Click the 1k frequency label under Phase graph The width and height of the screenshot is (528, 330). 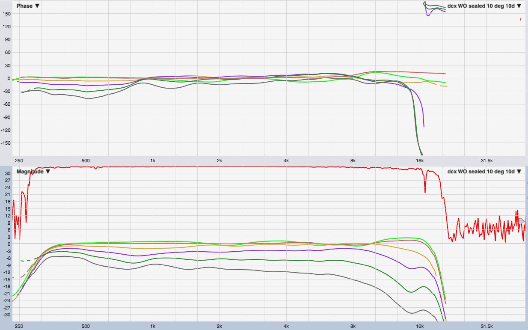pyautogui.click(x=152, y=161)
